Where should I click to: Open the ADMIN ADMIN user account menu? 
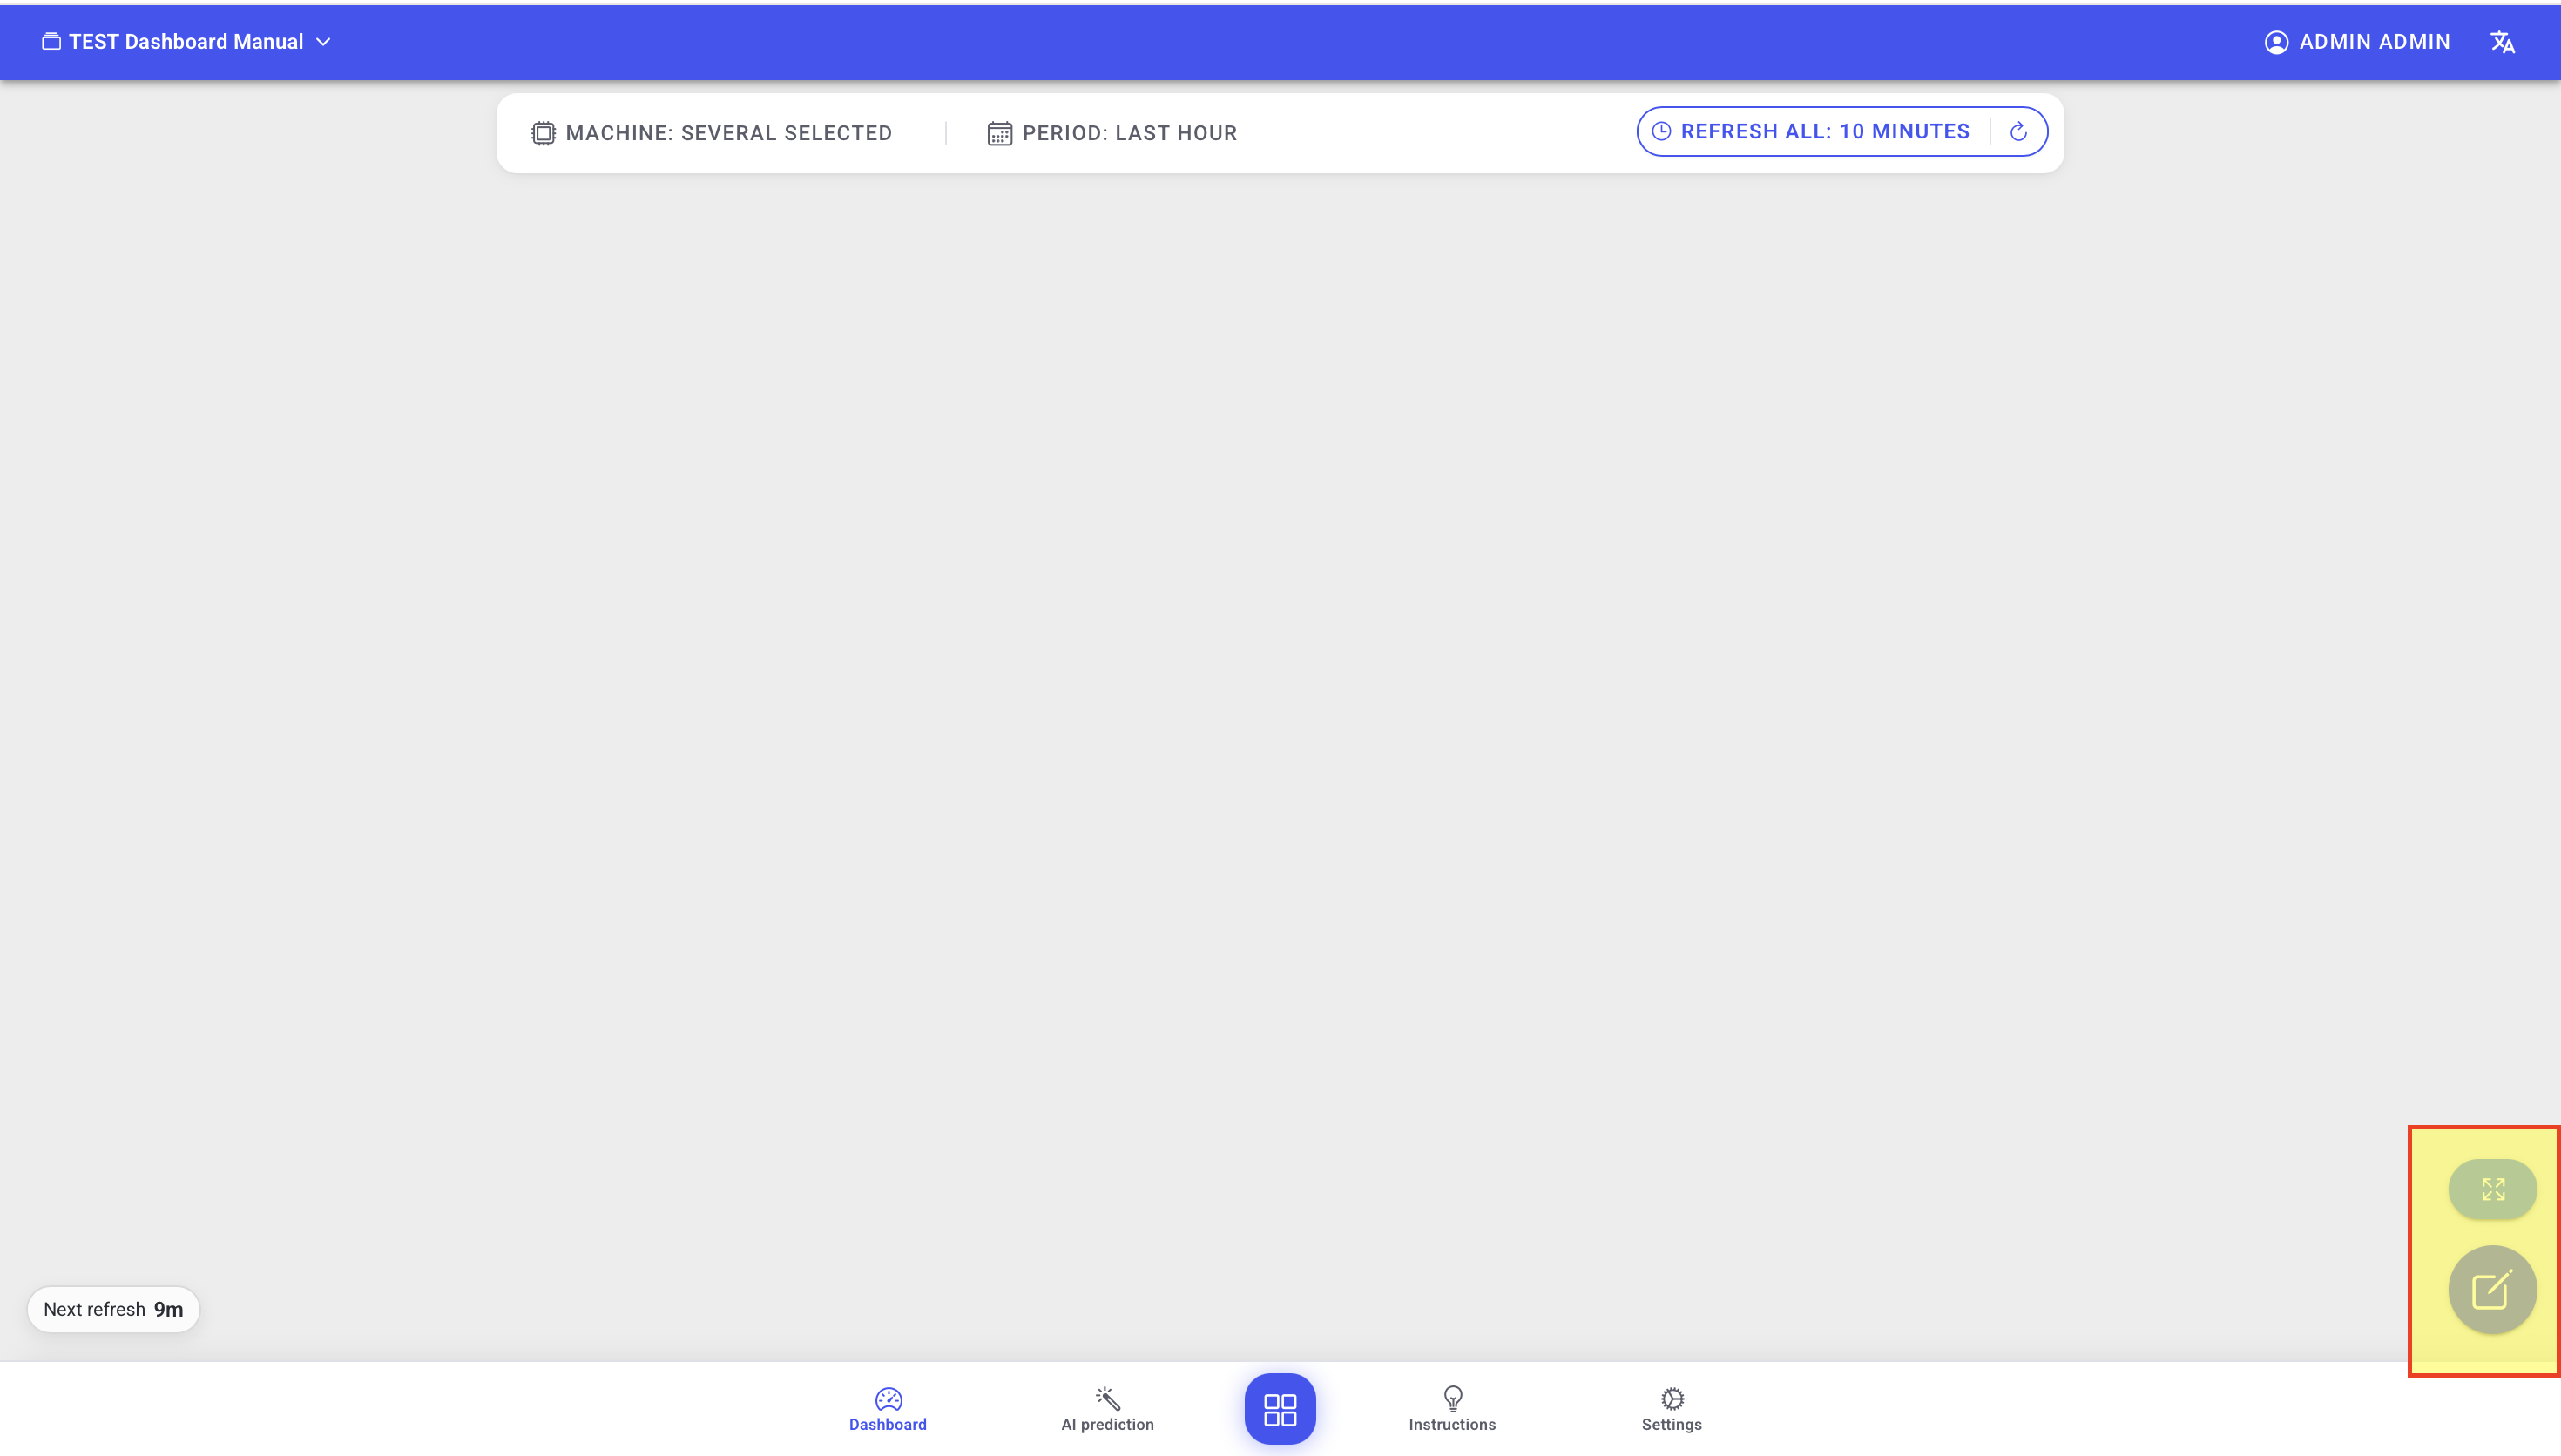2357,42
